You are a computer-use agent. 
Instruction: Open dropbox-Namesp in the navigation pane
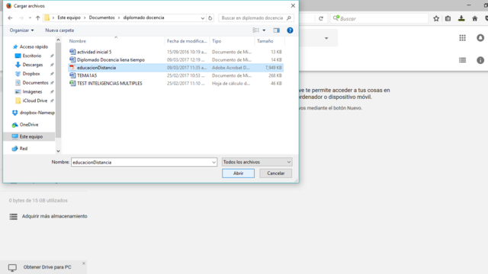click(37, 113)
